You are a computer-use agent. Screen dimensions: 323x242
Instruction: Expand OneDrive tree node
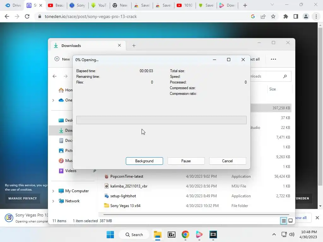[53, 100]
